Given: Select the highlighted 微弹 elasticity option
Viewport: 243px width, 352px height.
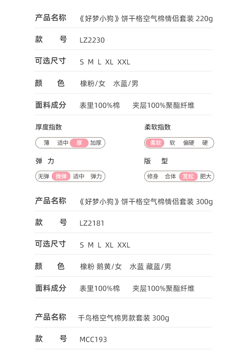Looking at the screenshot, I should pyautogui.click(x=61, y=176).
